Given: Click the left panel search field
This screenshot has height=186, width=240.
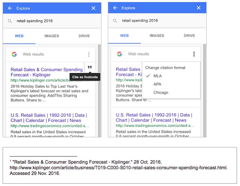Looking at the screenshot, I should click(52, 21).
